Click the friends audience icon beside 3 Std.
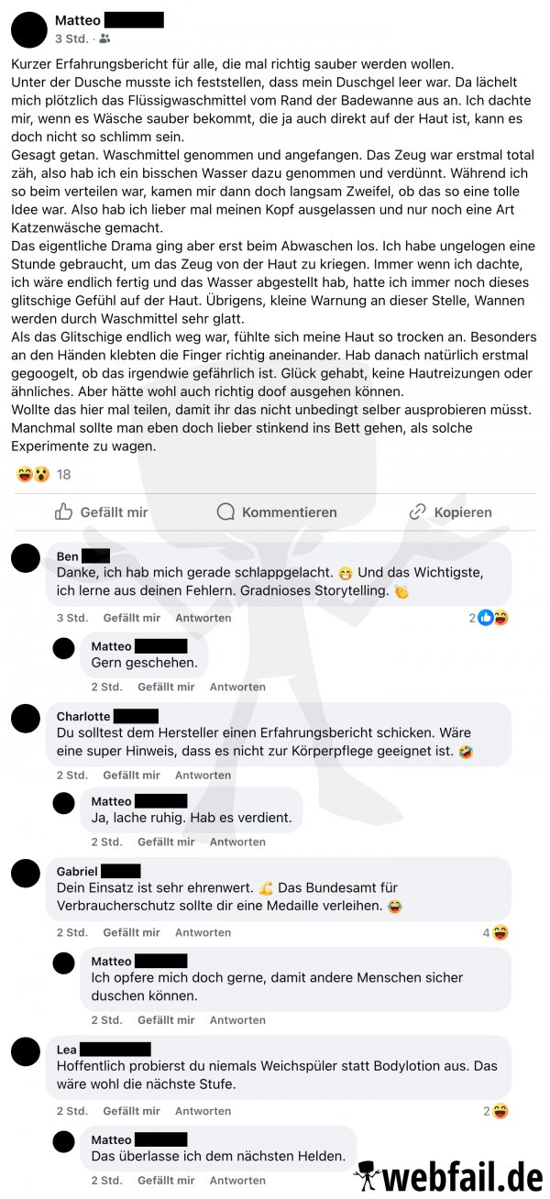The image size is (550, 1199). click(x=104, y=38)
